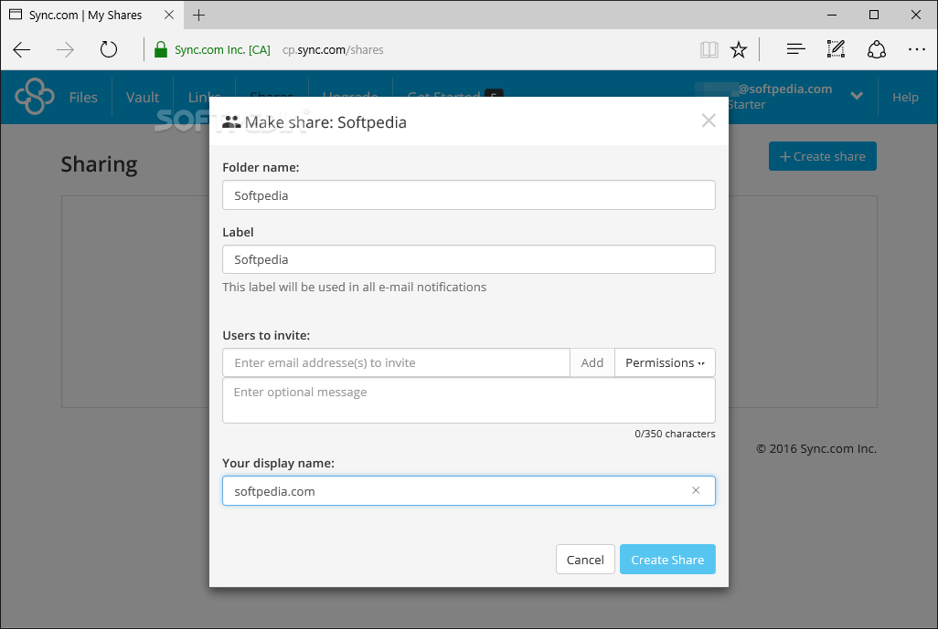Open a new browser tab
This screenshot has width=938, height=629.
pos(199,15)
